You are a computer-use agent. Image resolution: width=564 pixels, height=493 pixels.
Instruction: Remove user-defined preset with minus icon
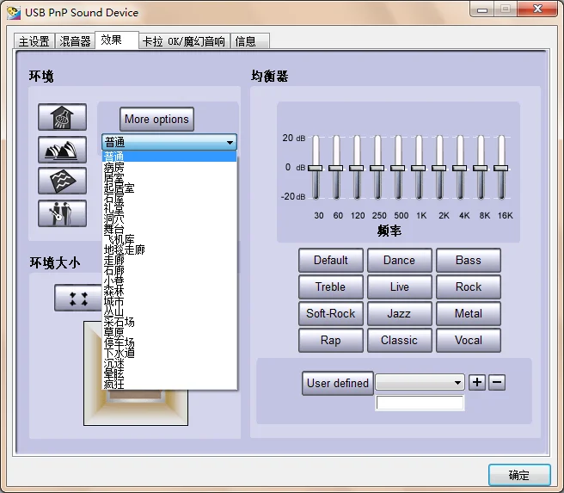pos(497,382)
